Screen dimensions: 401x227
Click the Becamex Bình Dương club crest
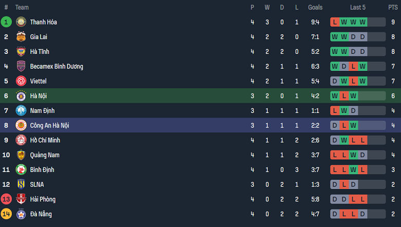(x=21, y=66)
